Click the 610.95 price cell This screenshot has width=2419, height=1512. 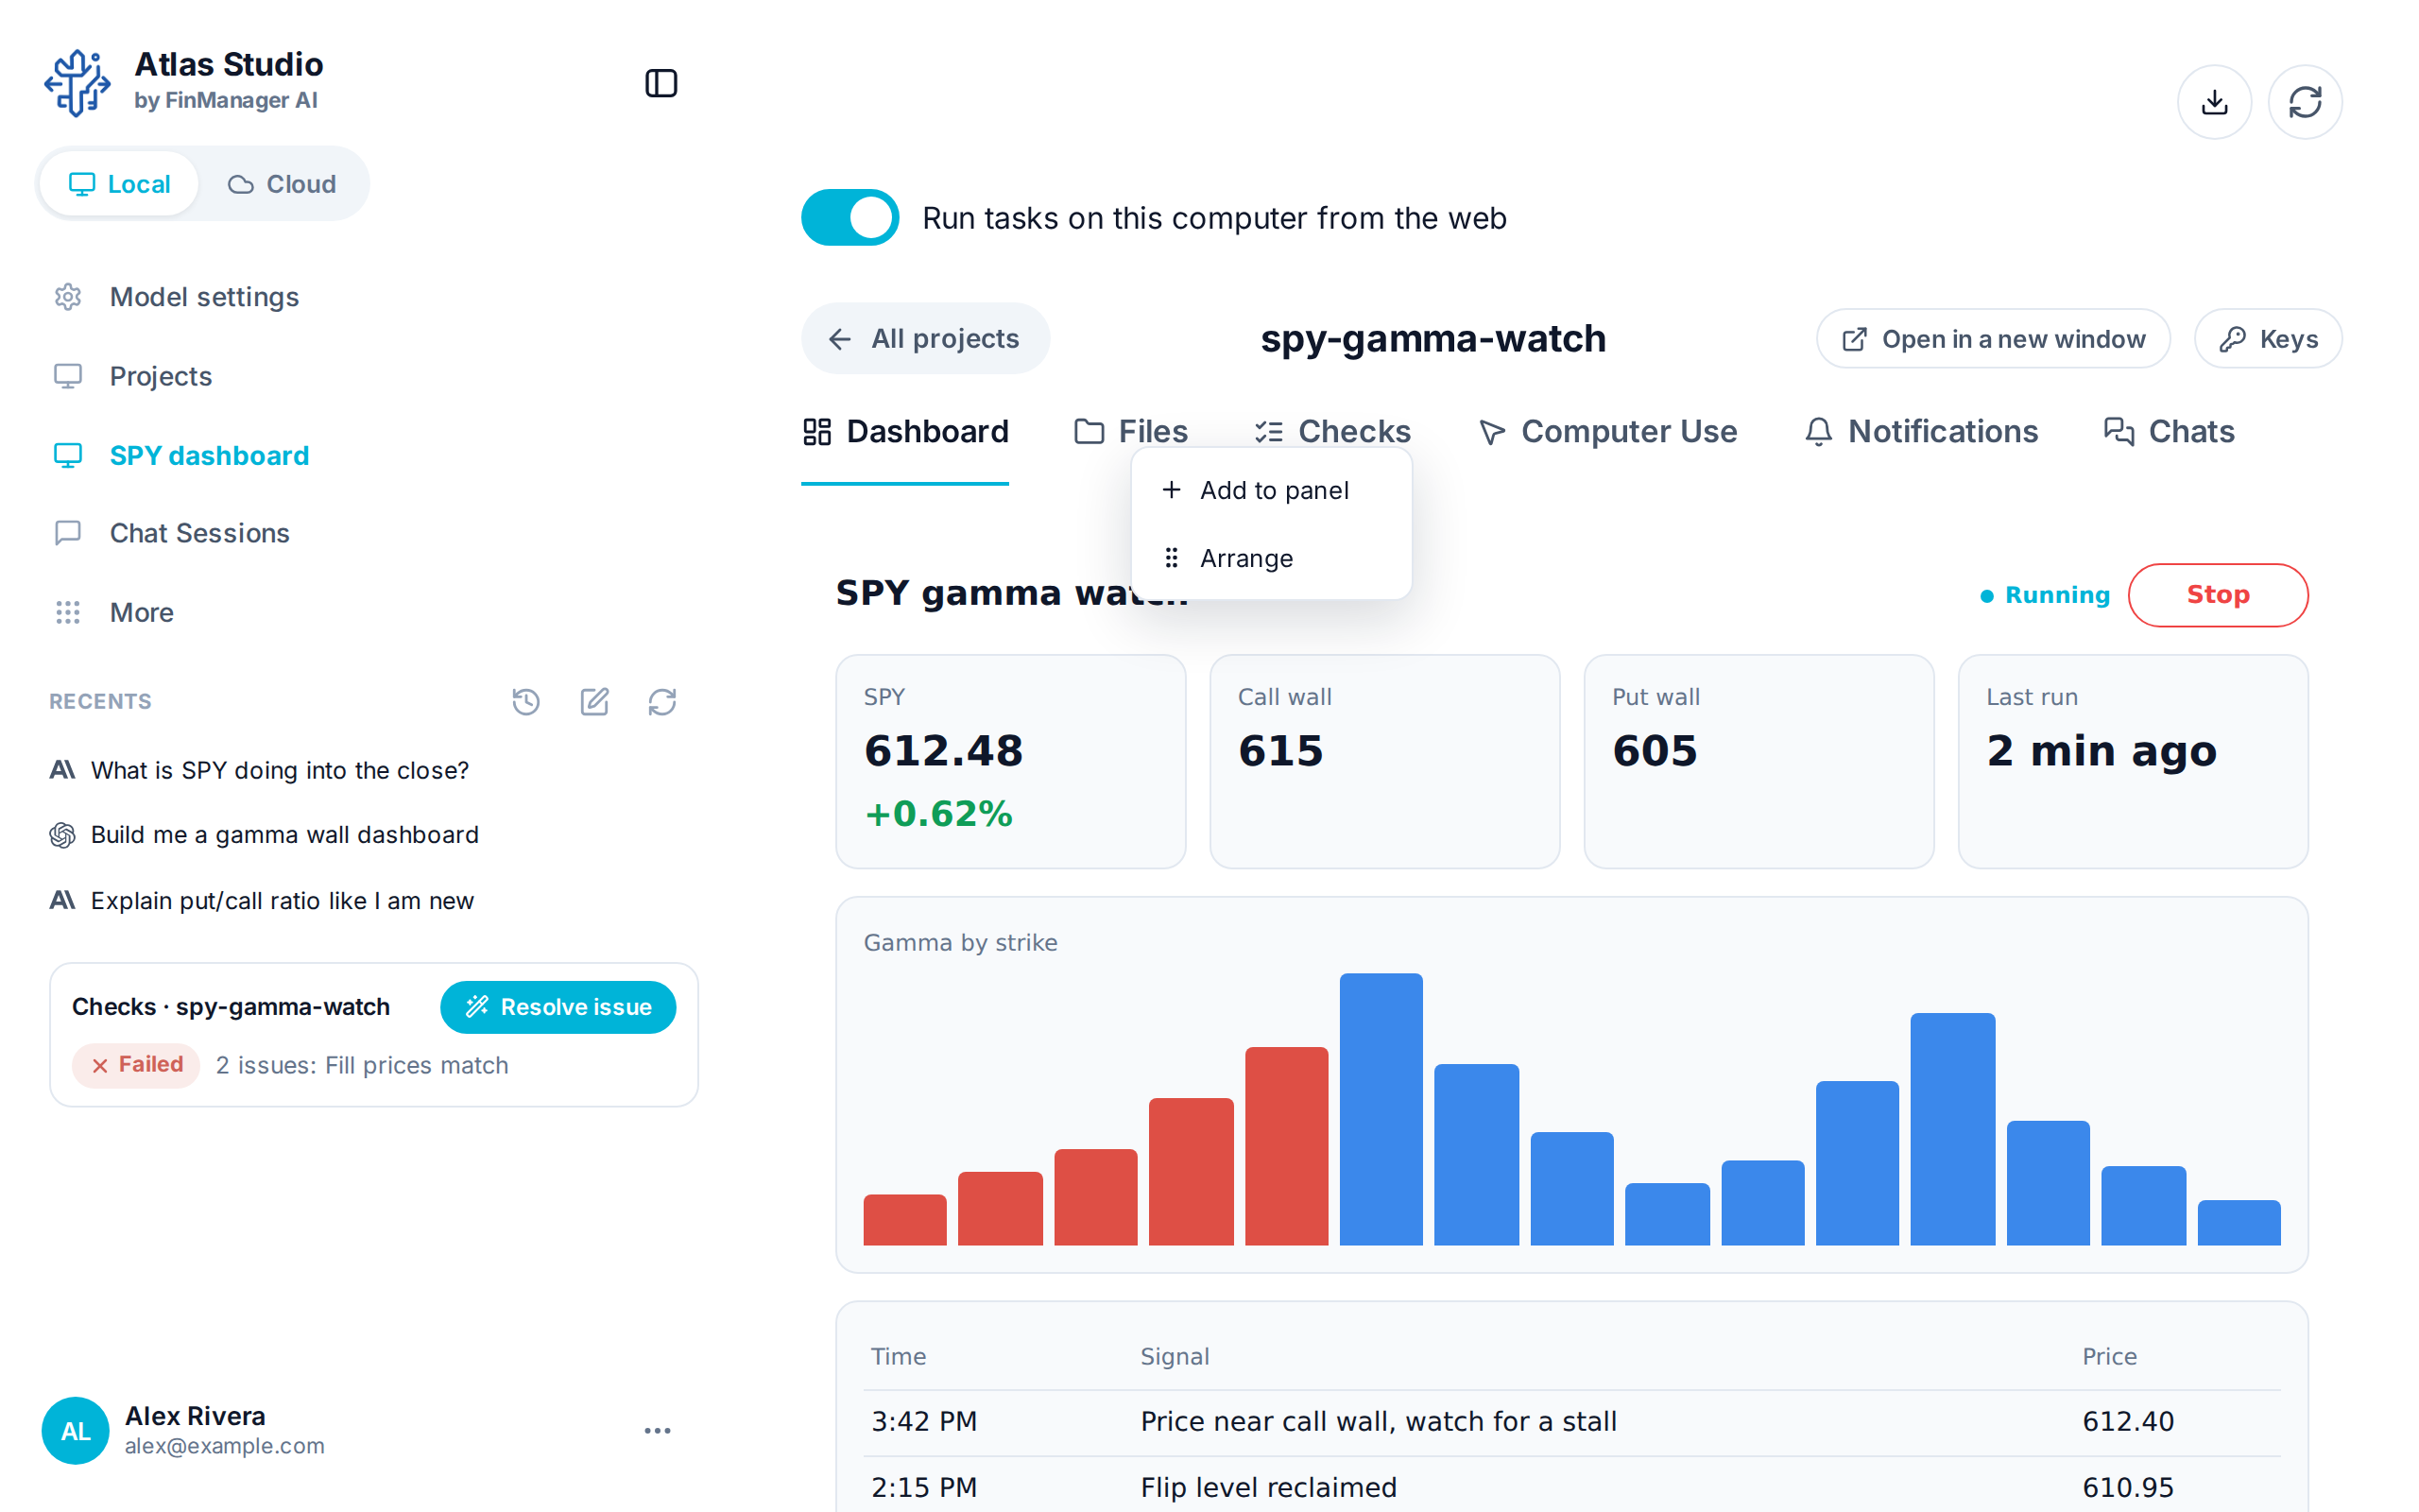2128,1488
